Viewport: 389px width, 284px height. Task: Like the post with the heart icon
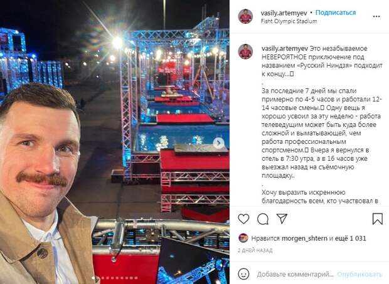[x=243, y=219]
